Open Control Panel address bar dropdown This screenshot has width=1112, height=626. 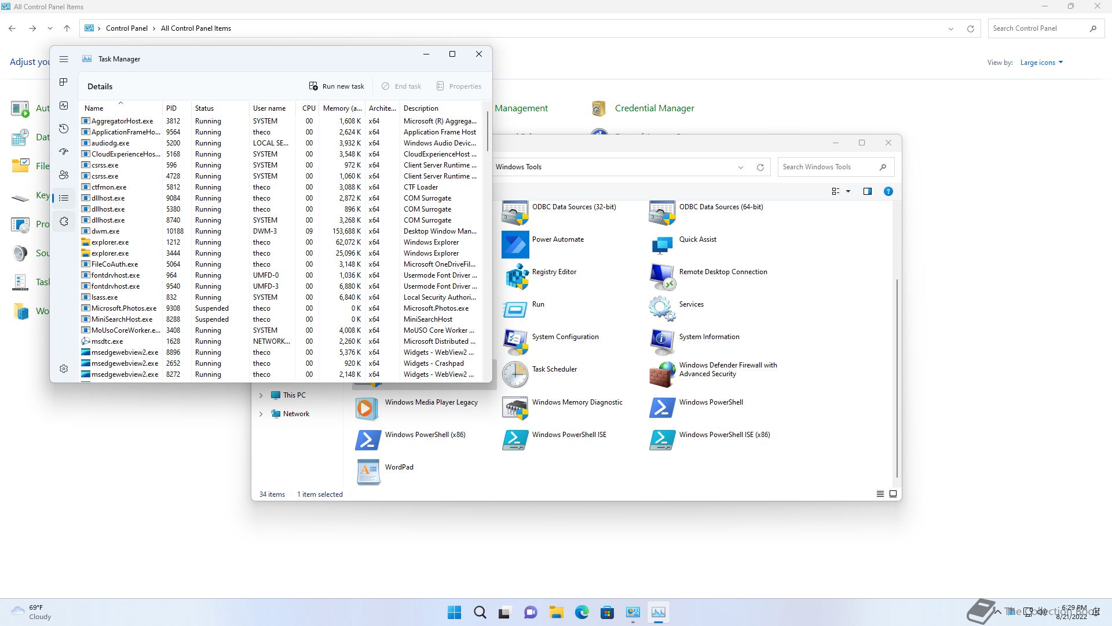coord(950,28)
